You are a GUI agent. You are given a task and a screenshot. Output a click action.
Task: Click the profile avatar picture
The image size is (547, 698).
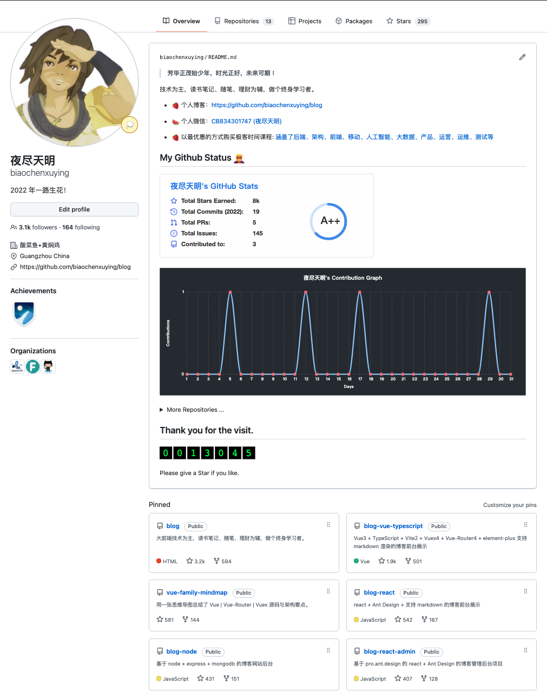(75, 82)
